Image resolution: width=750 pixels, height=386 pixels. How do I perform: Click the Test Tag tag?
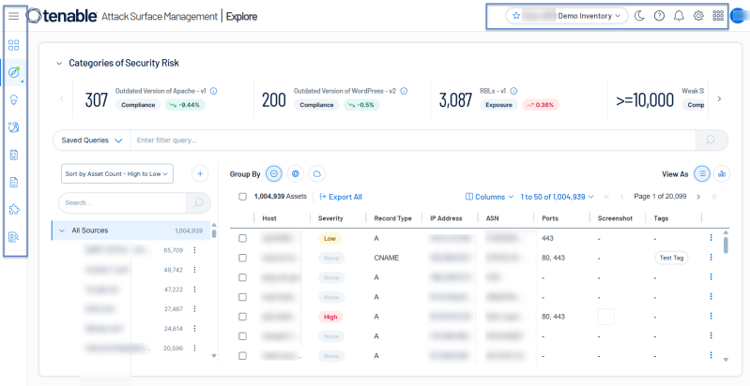pyautogui.click(x=671, y=258)
